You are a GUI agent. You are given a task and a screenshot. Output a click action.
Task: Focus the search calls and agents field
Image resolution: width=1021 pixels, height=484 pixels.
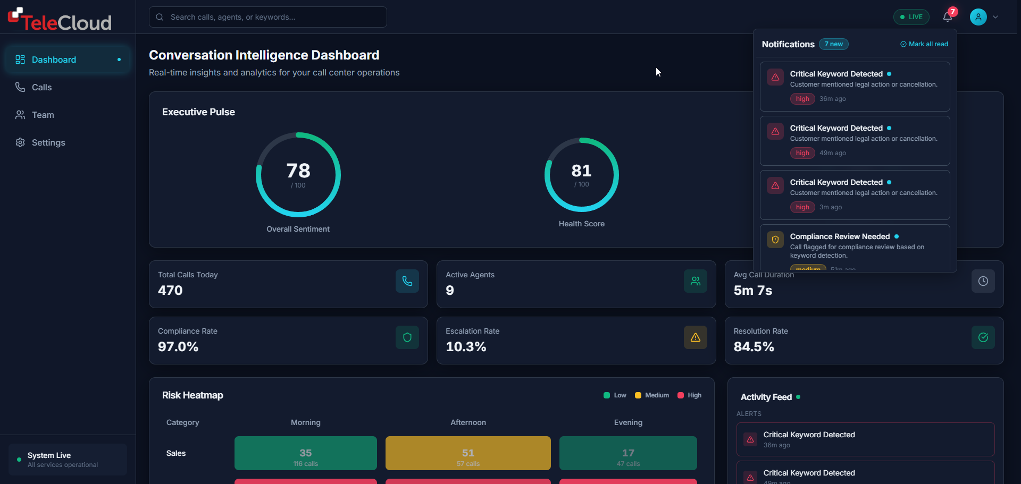[268, 17]
